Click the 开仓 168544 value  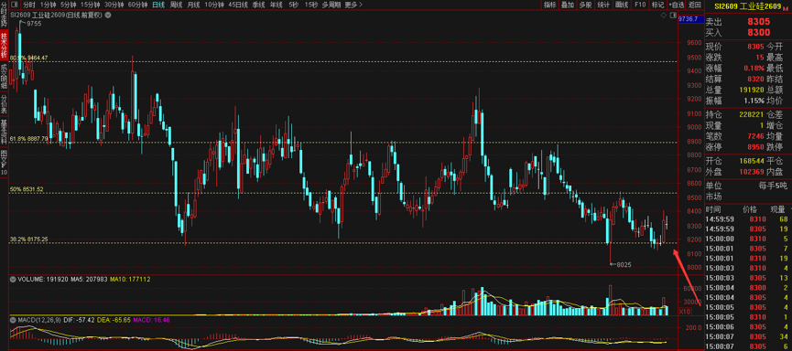point(752,162)
